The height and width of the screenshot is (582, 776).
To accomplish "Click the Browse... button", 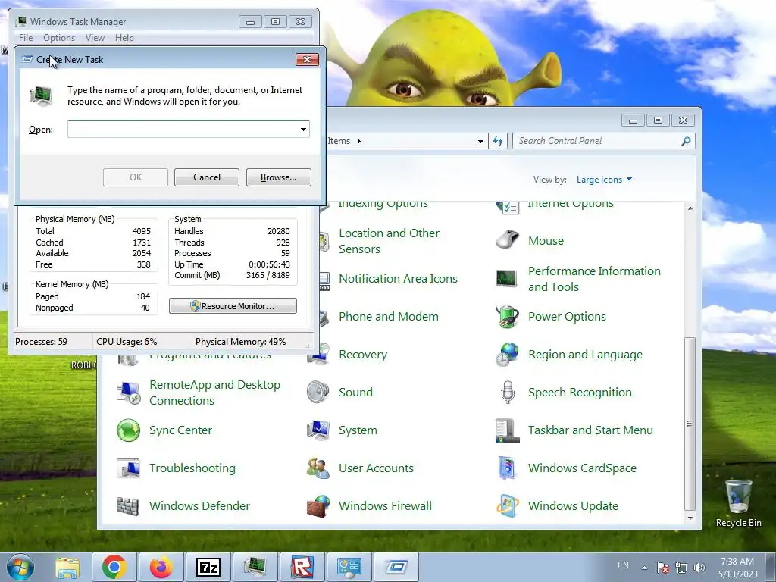I will click(x=279, y=177).
